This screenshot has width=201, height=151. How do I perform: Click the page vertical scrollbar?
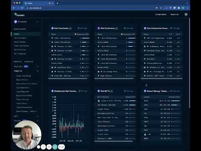(189, 63)
